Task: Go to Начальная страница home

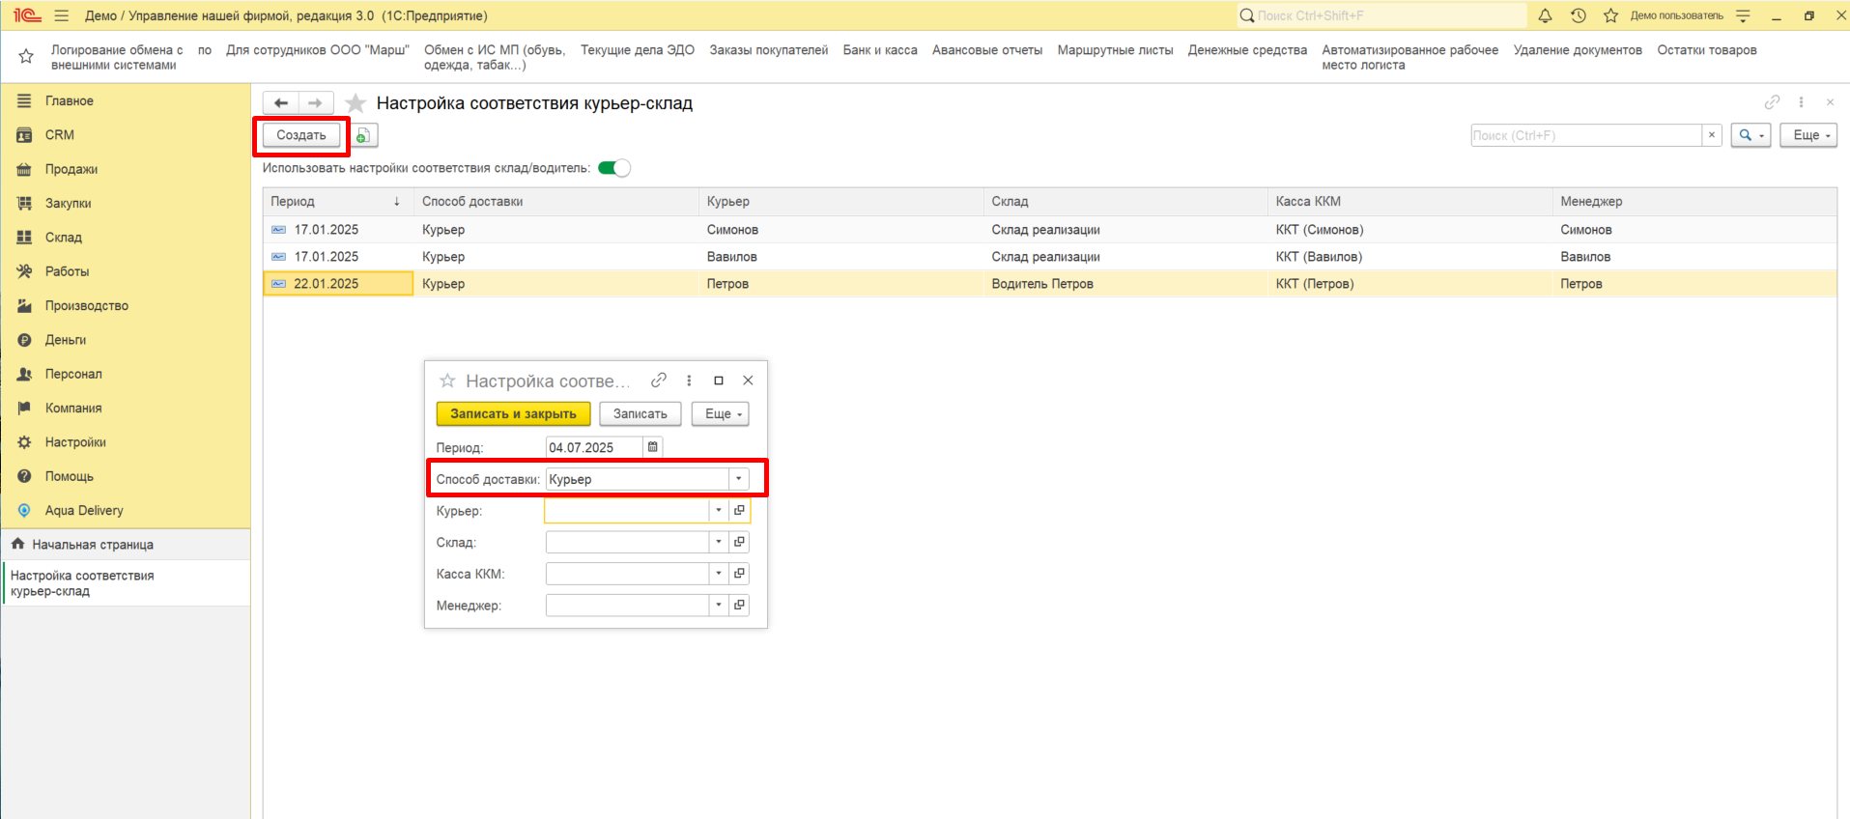Action: point(93,545)
